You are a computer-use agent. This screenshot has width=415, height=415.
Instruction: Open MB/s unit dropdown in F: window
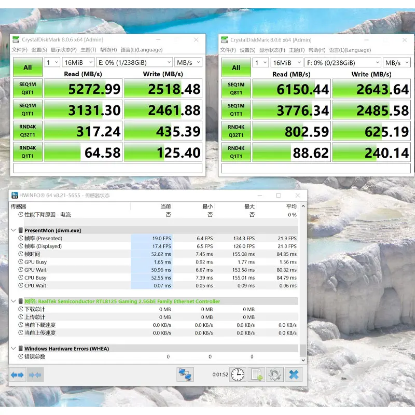coord(396,63)
